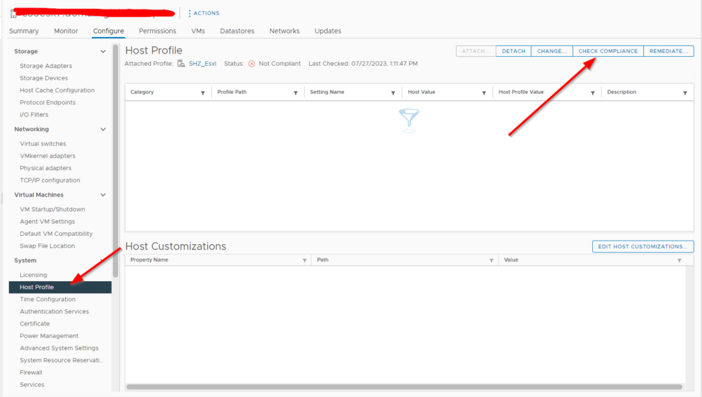Click the System section header

coord(25,261)
